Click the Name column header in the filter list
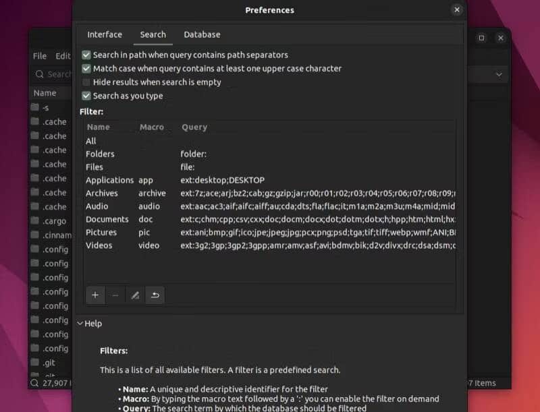 pos(99,127)
